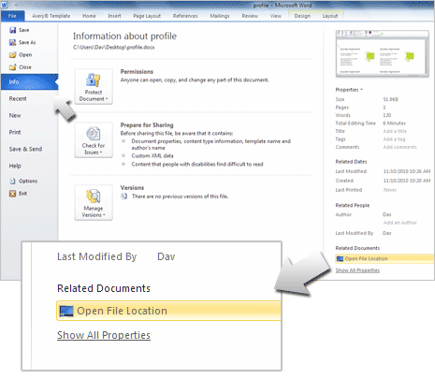Click the 'Add a title' field
435x379 pixels.
[x=395, y=131]
